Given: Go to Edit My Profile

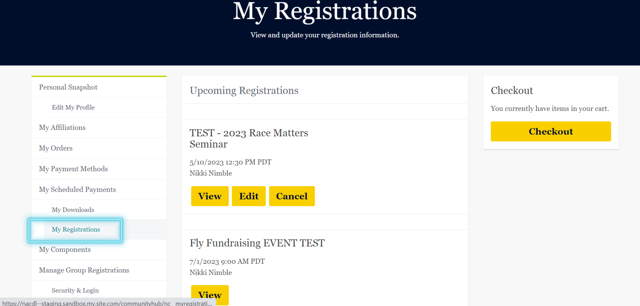Looking at the screenshot, I should coord(73,107).
